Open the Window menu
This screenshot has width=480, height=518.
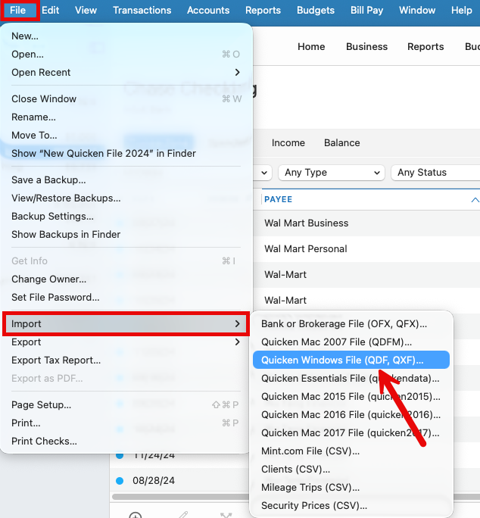[x=417, y=11]
